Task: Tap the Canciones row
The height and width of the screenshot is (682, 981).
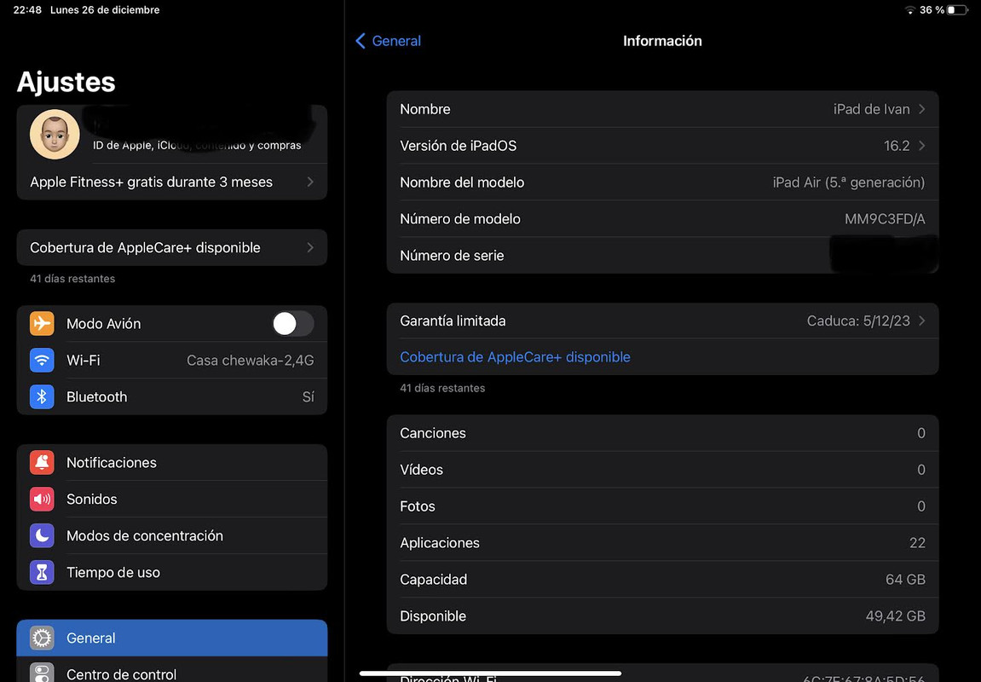Action: pyautogui.click(x=662, y=433)
